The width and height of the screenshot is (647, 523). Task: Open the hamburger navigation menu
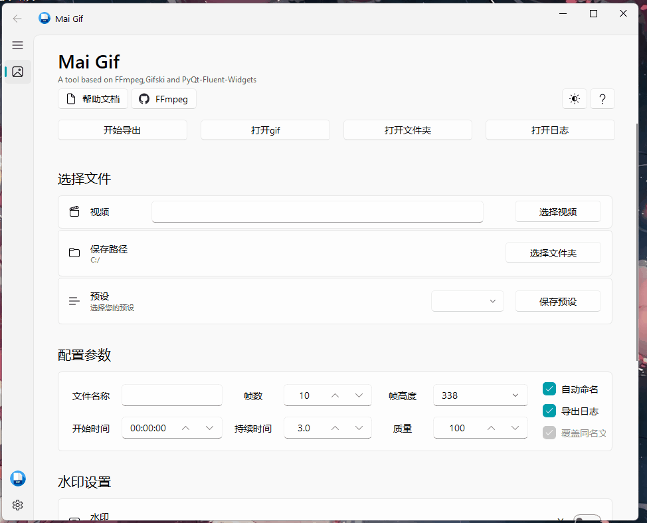pos(17,45)
